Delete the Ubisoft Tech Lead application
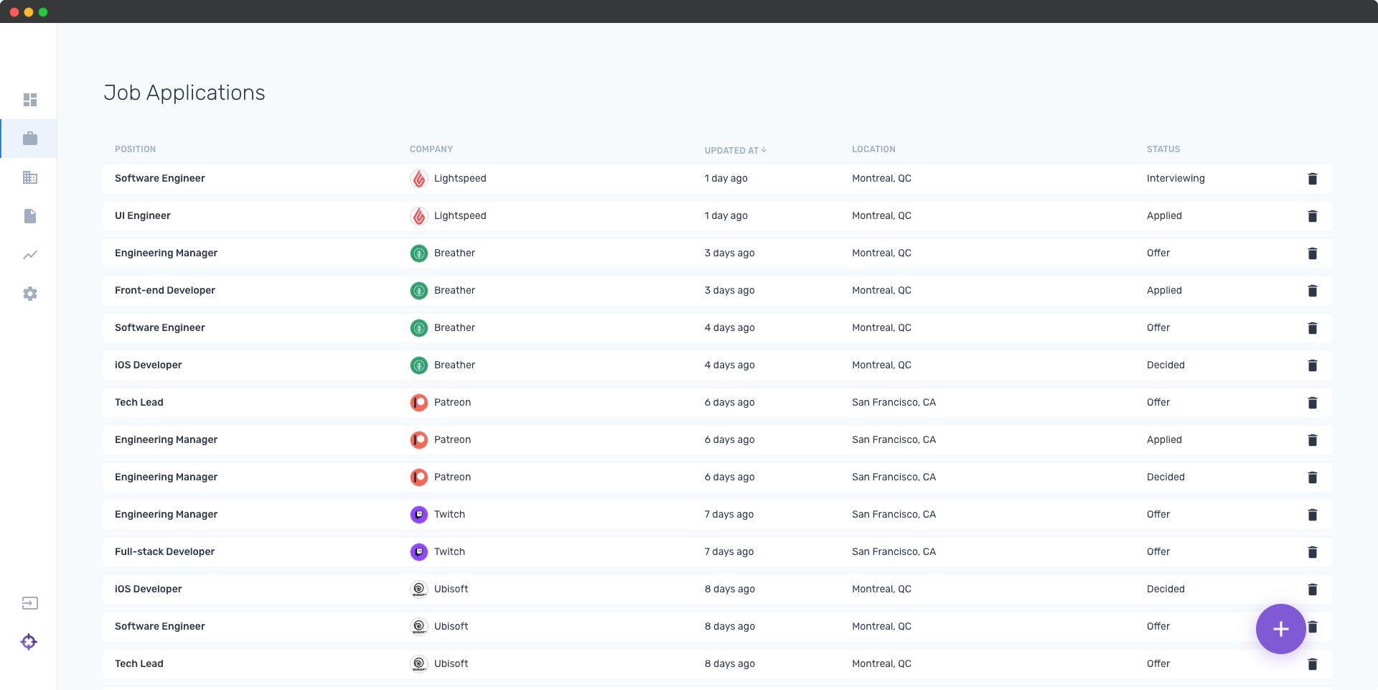 pos(1312,664)
